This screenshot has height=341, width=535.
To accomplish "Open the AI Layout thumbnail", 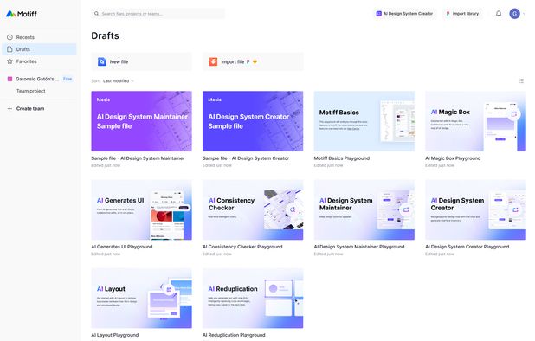I will coord(141,298).
